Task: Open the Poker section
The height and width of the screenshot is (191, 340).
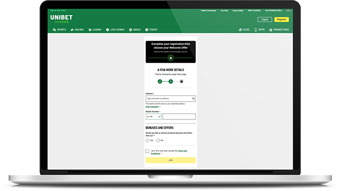Action: pos(151,30)
